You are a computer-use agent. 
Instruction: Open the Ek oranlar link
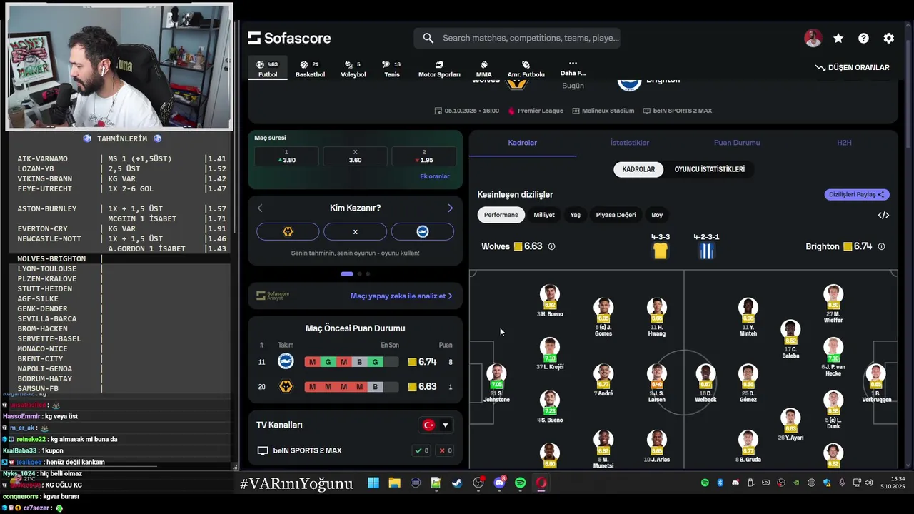[x=435, y=176]
